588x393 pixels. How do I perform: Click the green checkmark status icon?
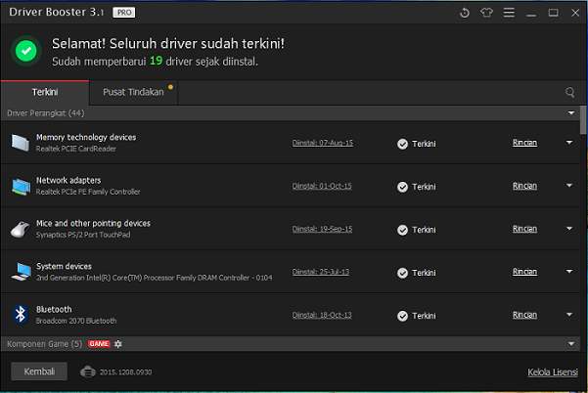pos(25,51)
